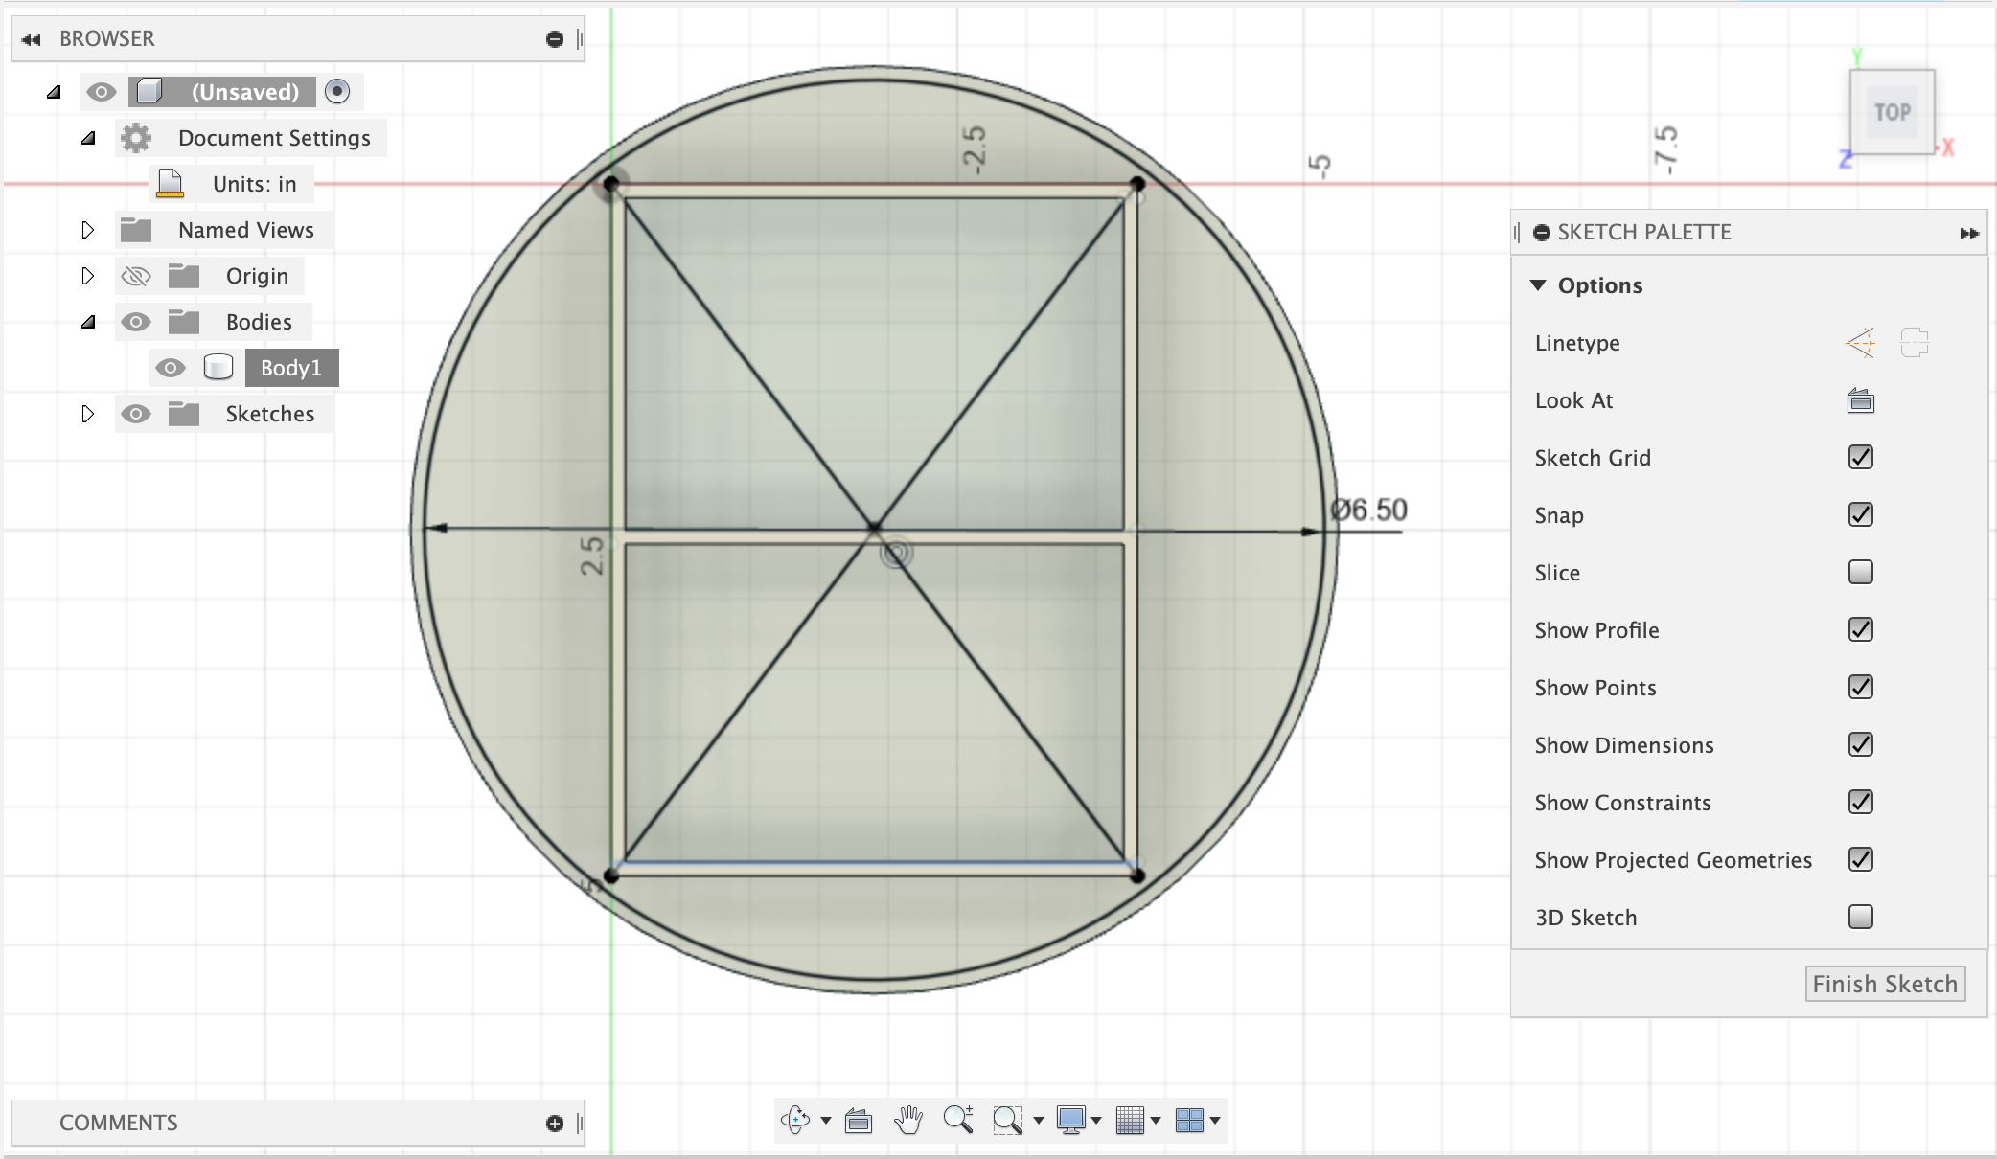Click the Body1 cylinder icon

218,368
